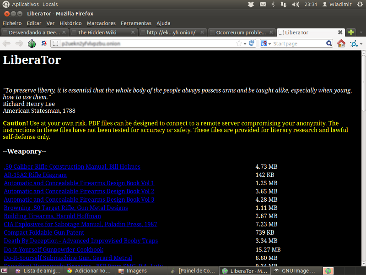Open the AR-15A2 Rifle Diagram link
Viewport: 366px width, 275px height.
click(35, 175)
